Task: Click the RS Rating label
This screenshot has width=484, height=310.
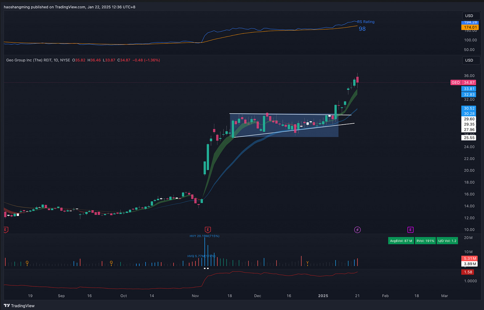Action: 366,22
